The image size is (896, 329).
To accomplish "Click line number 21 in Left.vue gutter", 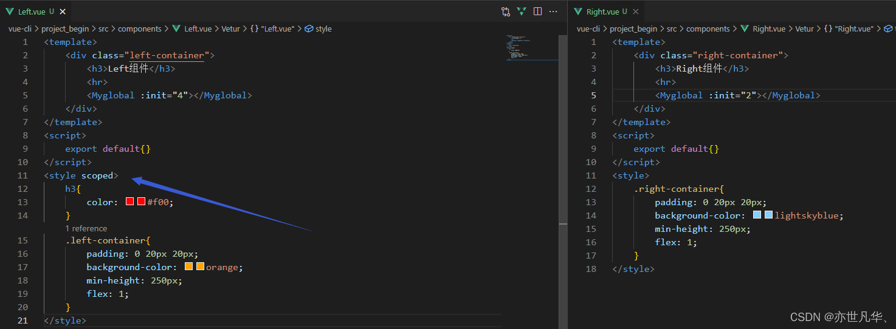I will (22, 321).
